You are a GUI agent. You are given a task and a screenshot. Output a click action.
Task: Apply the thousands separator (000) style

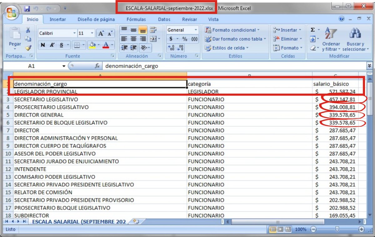(x=194, y=39)
